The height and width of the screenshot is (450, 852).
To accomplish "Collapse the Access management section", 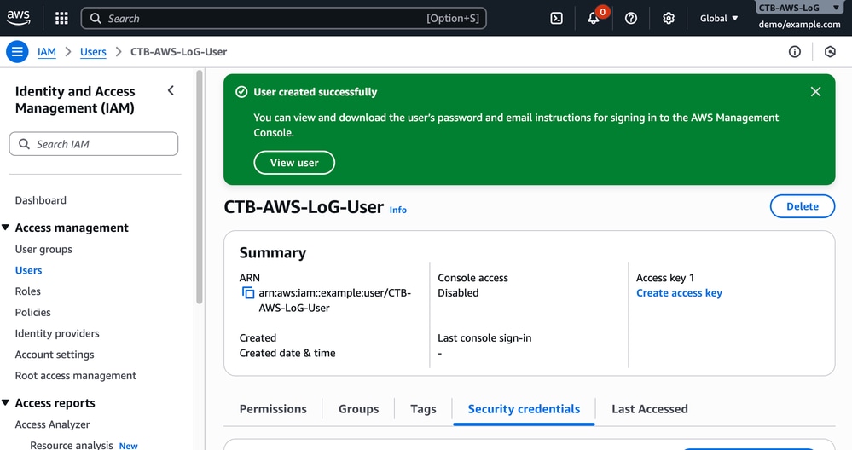I will coord(5,228).
